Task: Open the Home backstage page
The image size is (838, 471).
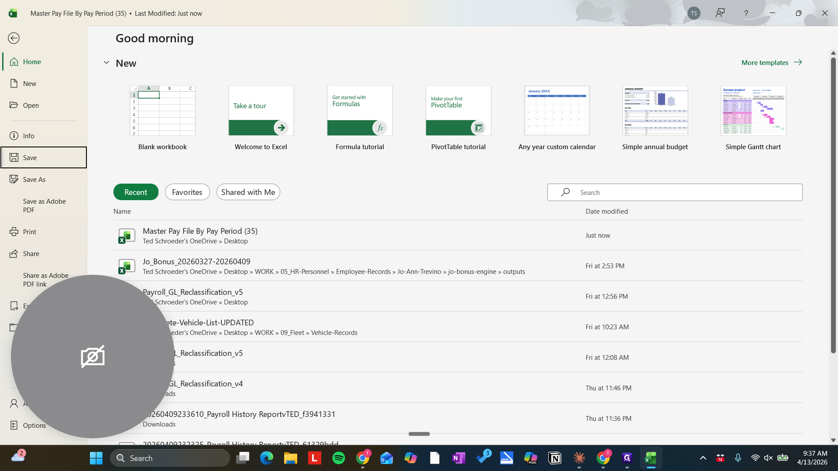Action: click(x=32, y=62)
